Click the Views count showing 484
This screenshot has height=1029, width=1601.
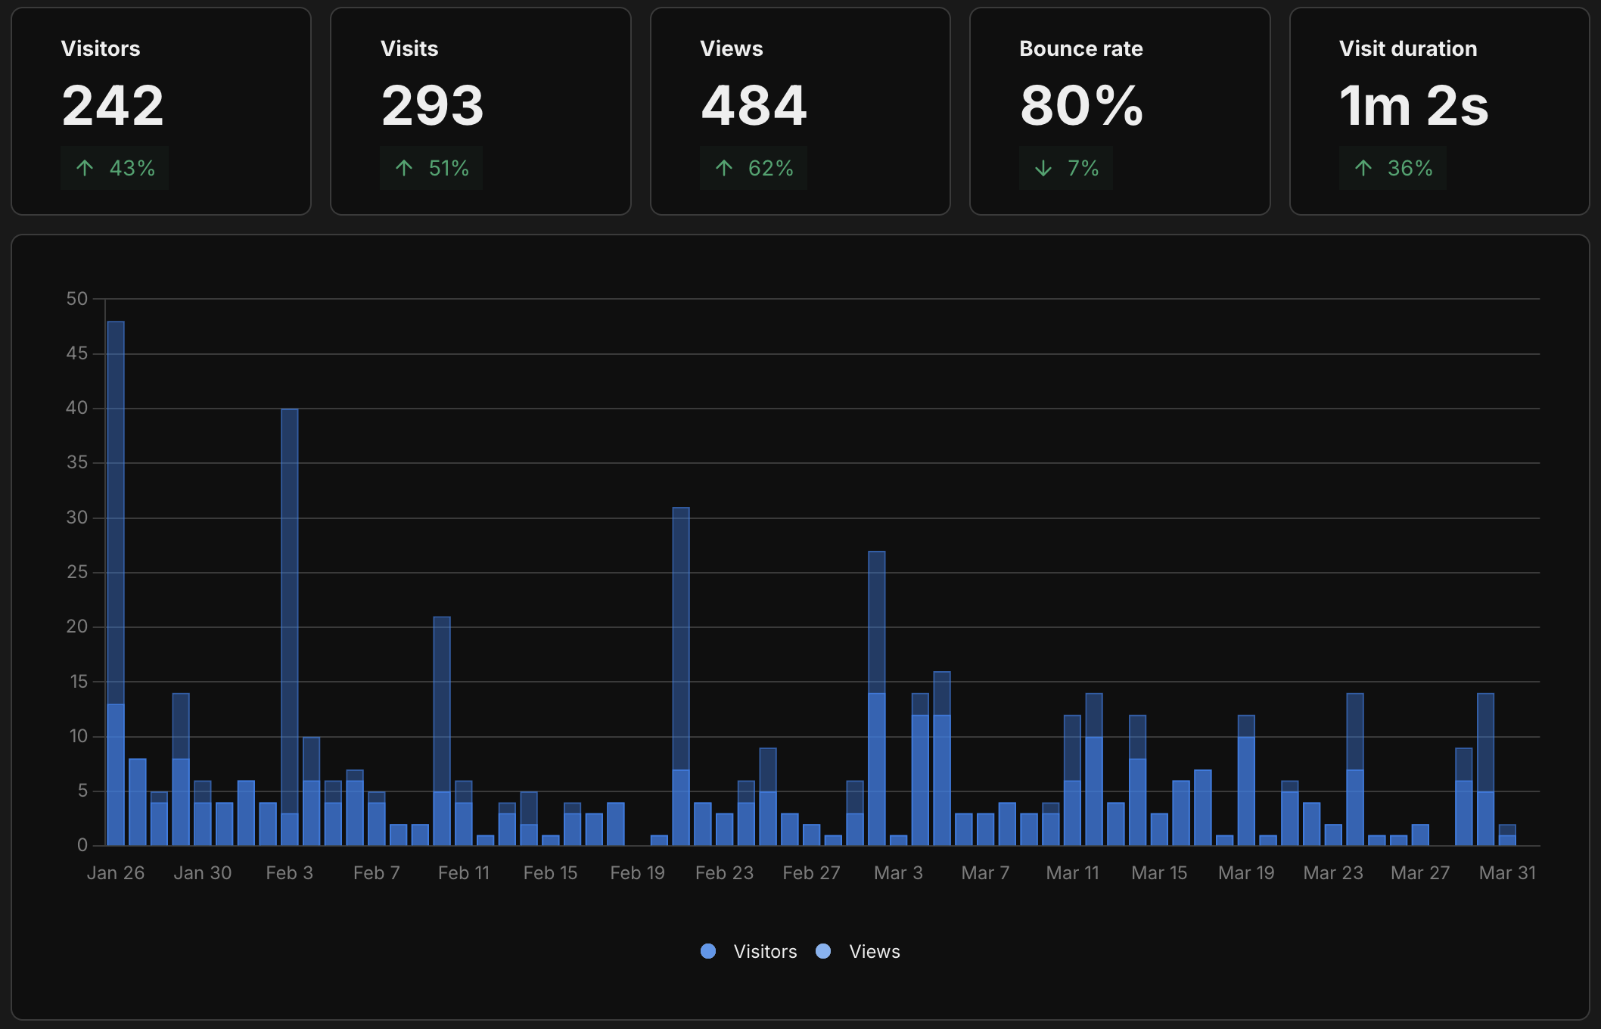coord(754,106)
